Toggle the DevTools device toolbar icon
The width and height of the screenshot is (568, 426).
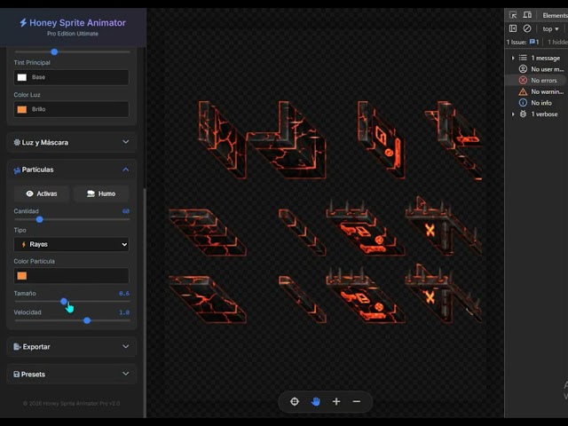coord(527,15)
